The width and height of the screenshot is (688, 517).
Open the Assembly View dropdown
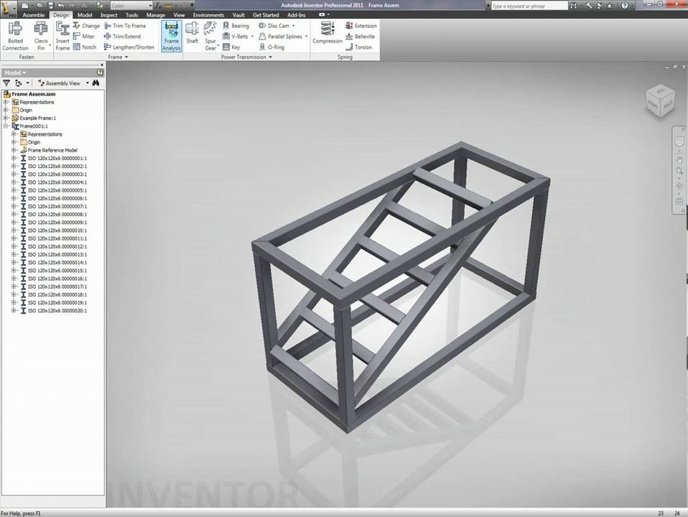click(63, 83)
